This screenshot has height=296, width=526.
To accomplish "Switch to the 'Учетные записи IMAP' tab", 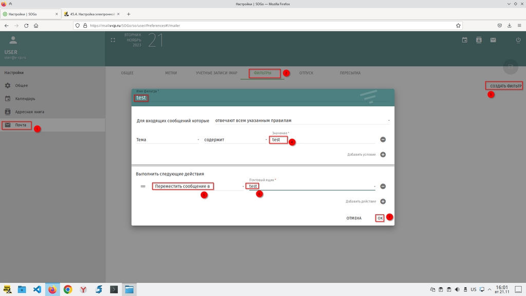I will tap(216, 73).
